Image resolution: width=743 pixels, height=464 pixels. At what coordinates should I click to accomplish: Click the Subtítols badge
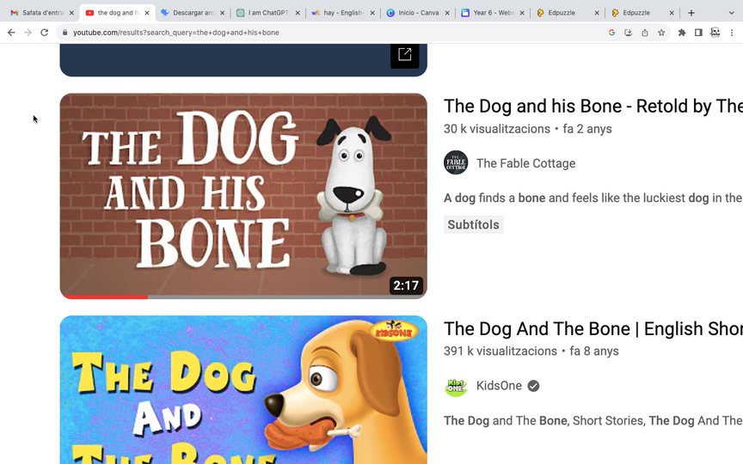(473, 224)
